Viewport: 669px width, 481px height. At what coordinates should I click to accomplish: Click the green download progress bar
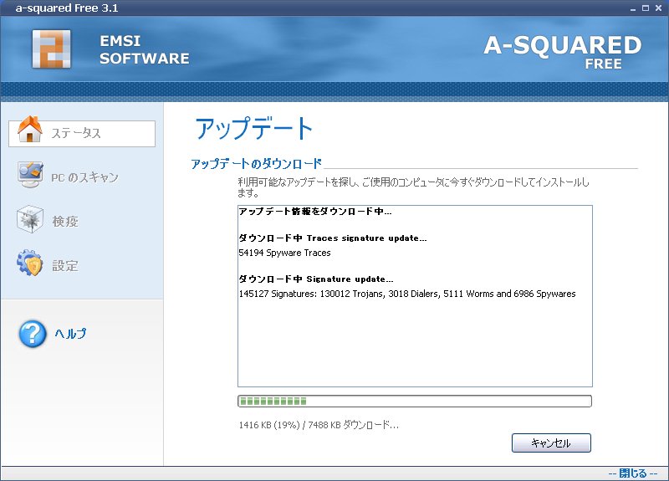coord(415,402)
